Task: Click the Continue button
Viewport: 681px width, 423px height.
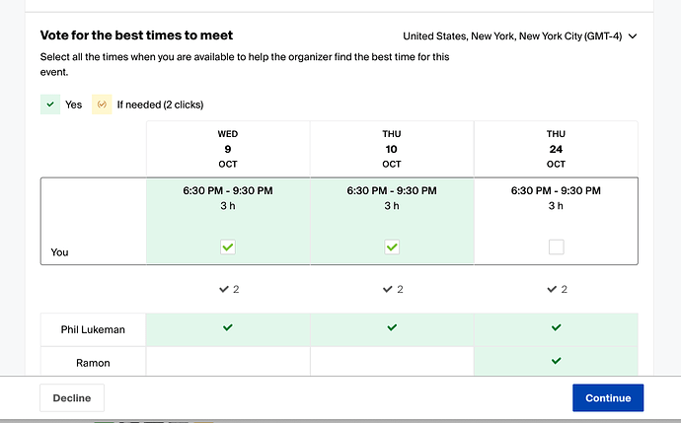Action: pos(608,397)
